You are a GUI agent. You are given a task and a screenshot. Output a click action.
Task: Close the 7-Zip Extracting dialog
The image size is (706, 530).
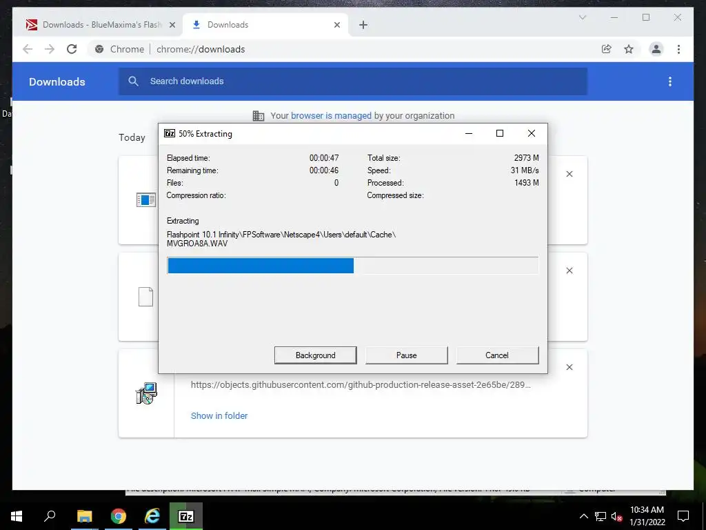[532, 133]
